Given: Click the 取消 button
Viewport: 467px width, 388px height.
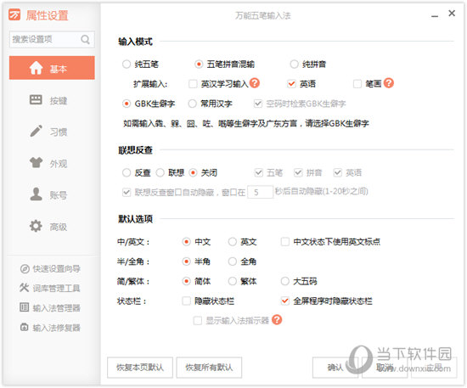Looking at the screenshot, I should pyautogui.click(x=385, y=368).
